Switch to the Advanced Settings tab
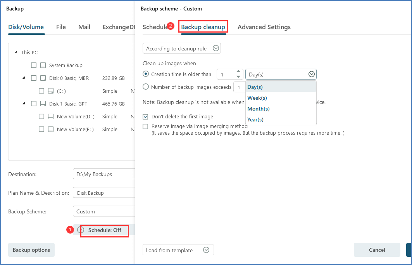This screenshot has height=265, width=412. (264, 27)
